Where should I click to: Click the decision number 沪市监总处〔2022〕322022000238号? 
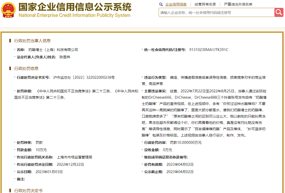pos(84,77)
